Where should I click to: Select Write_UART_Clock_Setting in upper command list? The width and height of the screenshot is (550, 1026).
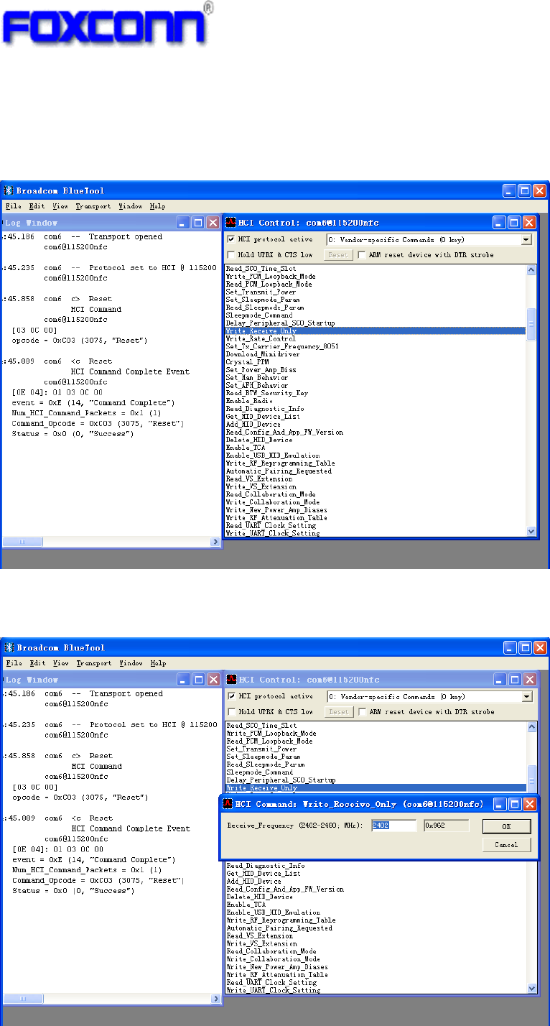[272, 533]
